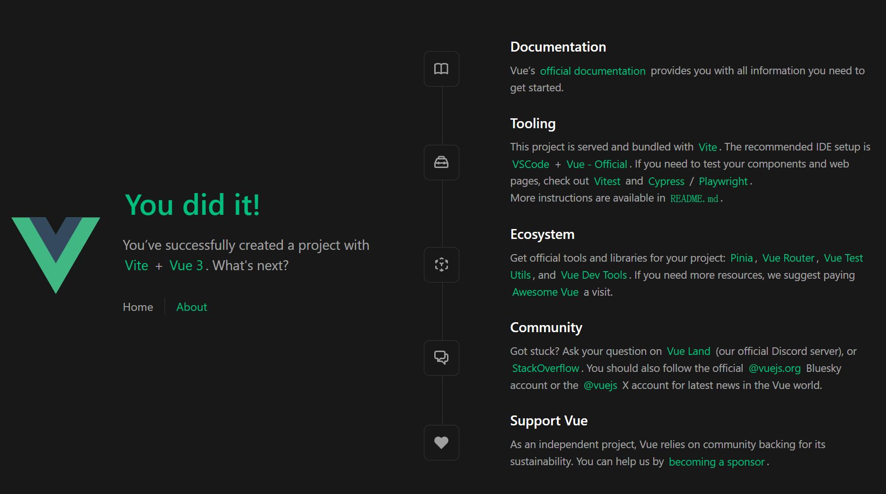Visit the Vue Router link
The height and width of the screenshot is (494, 886).
coord(789,258)
